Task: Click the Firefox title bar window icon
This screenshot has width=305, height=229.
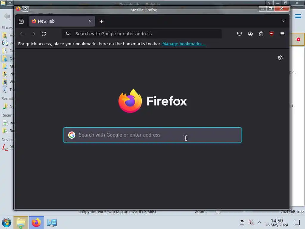Action: tap(18, 9)
